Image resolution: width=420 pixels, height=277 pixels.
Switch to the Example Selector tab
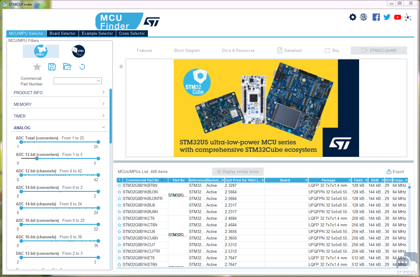coord(97,33)
